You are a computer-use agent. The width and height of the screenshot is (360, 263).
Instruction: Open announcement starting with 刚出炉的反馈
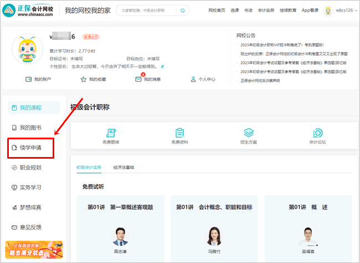point(294,54)
